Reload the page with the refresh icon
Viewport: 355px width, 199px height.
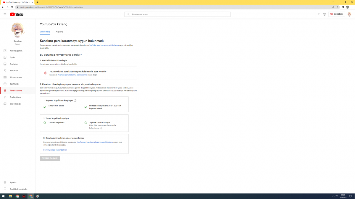[12, 7]
